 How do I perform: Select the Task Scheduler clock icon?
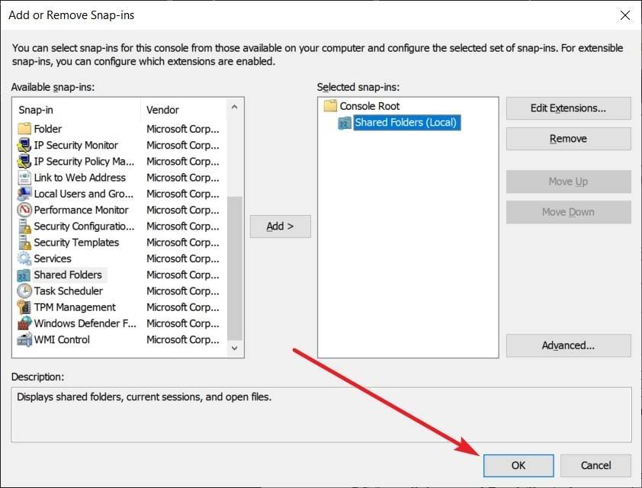click(x=24, y=291)
